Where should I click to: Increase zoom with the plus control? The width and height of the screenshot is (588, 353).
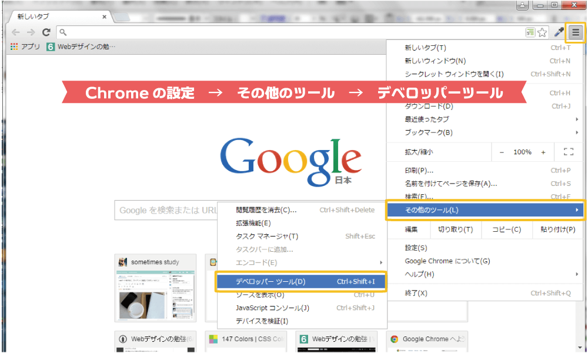pos(543,152)
